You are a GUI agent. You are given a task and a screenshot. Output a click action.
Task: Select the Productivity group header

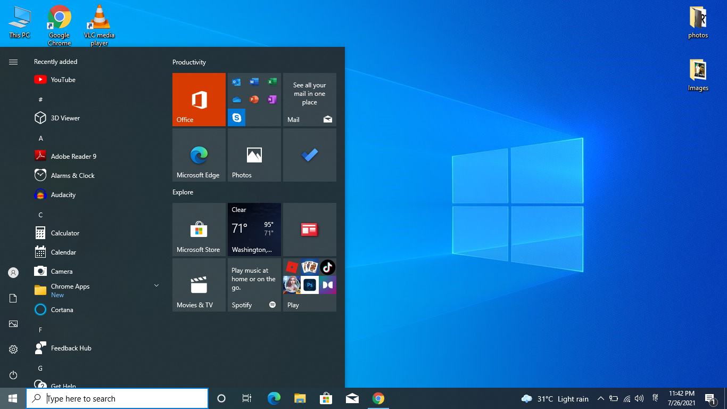(189, 62)
